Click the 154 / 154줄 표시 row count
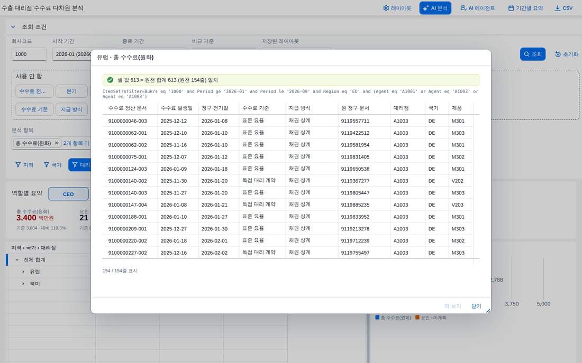The width and height of the screenshot is (582, 363). (x=120, y=271)
